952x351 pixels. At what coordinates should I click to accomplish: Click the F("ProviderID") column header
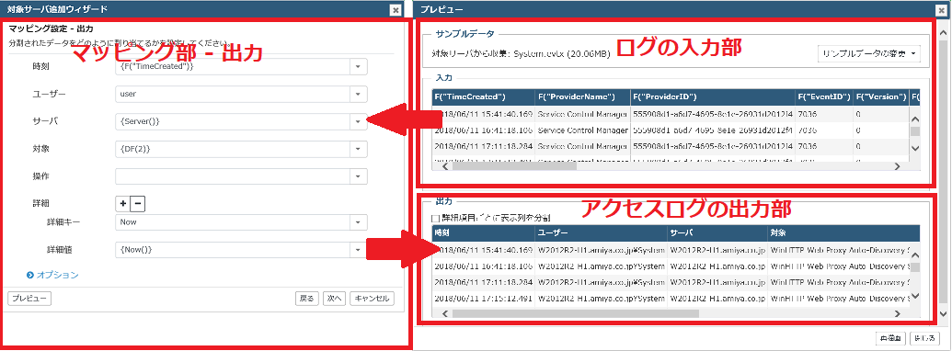click(713, 97)
